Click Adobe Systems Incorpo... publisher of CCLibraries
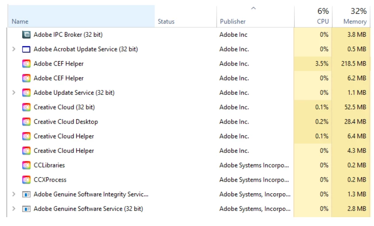The image size is (374, 226). (x=254, y=165)
